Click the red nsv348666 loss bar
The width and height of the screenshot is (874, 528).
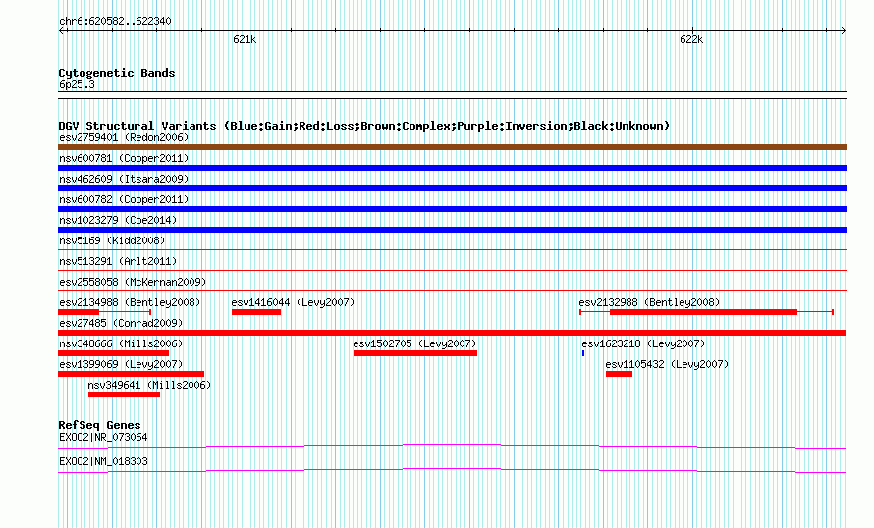point(113,353)
